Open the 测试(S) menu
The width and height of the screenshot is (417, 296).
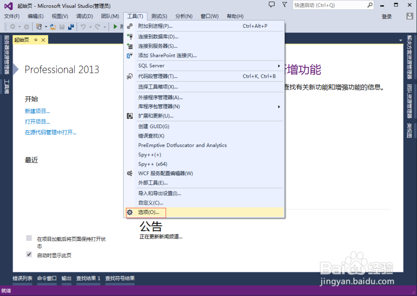(x=159, y=16)
